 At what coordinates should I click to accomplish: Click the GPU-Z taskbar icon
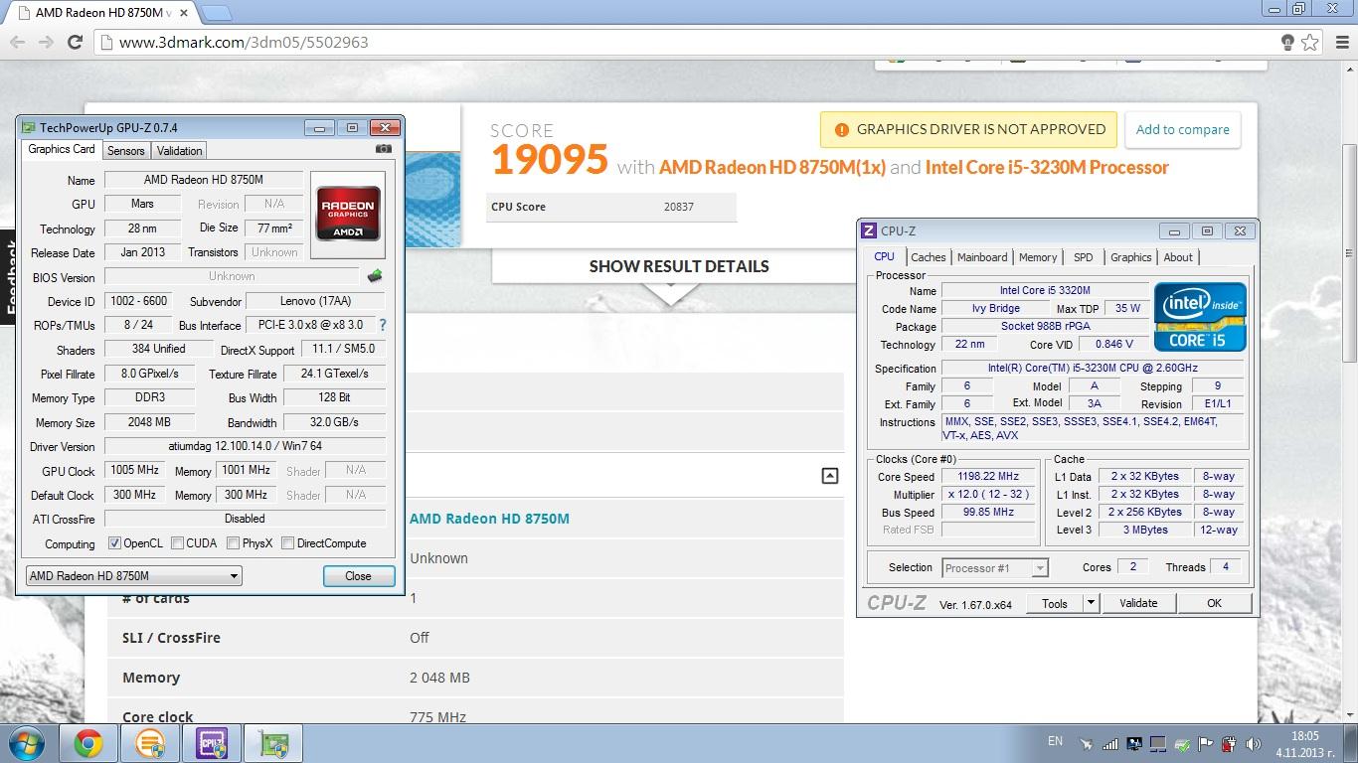point(273,743)
